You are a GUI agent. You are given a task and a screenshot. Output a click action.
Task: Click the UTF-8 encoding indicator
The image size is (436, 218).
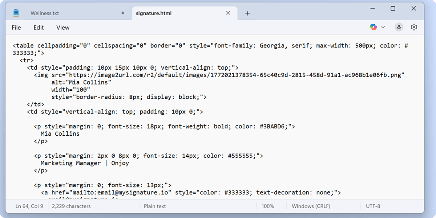tap(373, 206)
